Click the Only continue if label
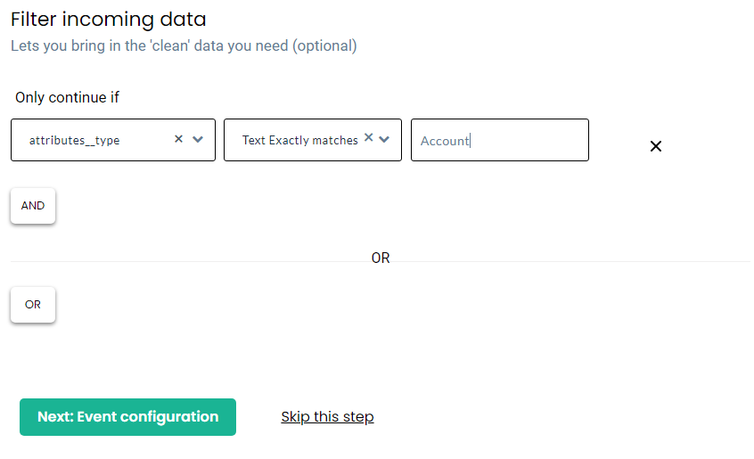754x459 pixels. point(67,97)
